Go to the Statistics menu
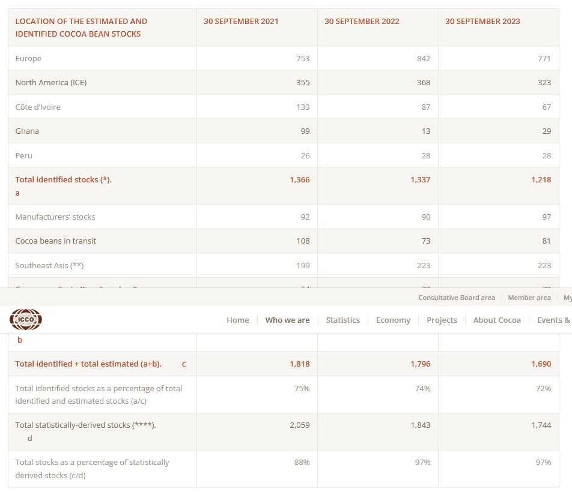 coord(342,320)
